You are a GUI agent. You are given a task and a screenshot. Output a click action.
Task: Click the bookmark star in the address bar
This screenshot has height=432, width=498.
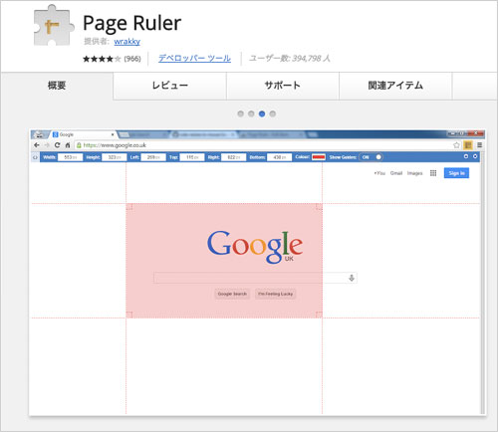456,145
